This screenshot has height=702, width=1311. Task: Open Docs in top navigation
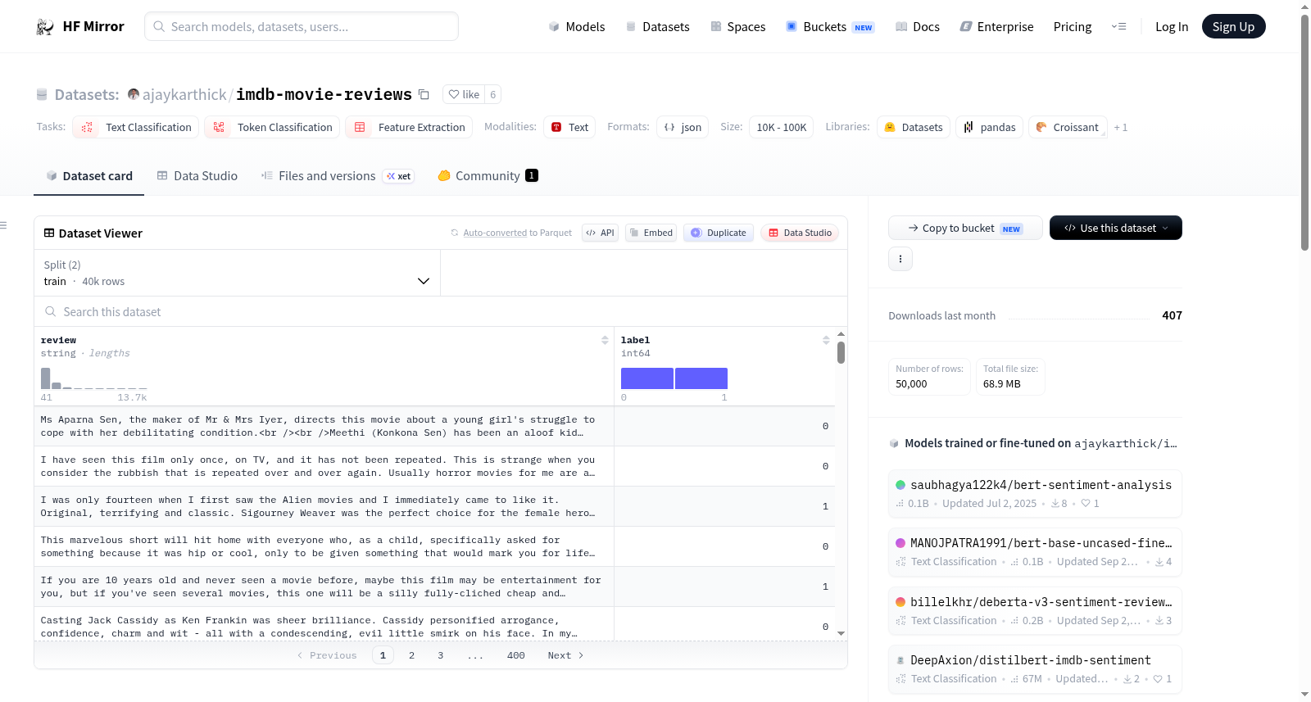click(x=918, y=27)
